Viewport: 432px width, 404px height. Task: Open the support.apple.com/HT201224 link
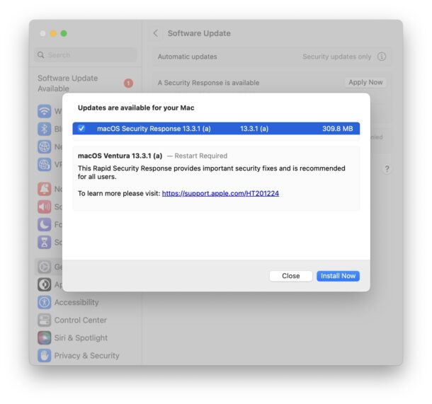[220, 193]
